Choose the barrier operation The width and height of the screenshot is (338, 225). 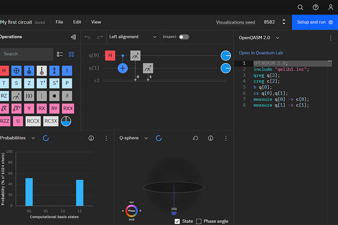[x=42, y=96]
